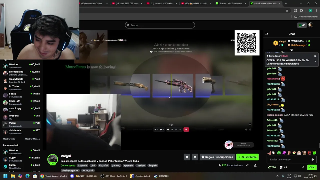Insert the green crying Kick emote
320x180 pixels.
click(x=279, y=152)
